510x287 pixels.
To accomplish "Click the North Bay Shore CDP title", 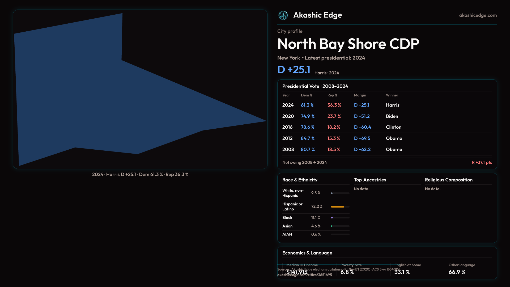I will 348,44.
